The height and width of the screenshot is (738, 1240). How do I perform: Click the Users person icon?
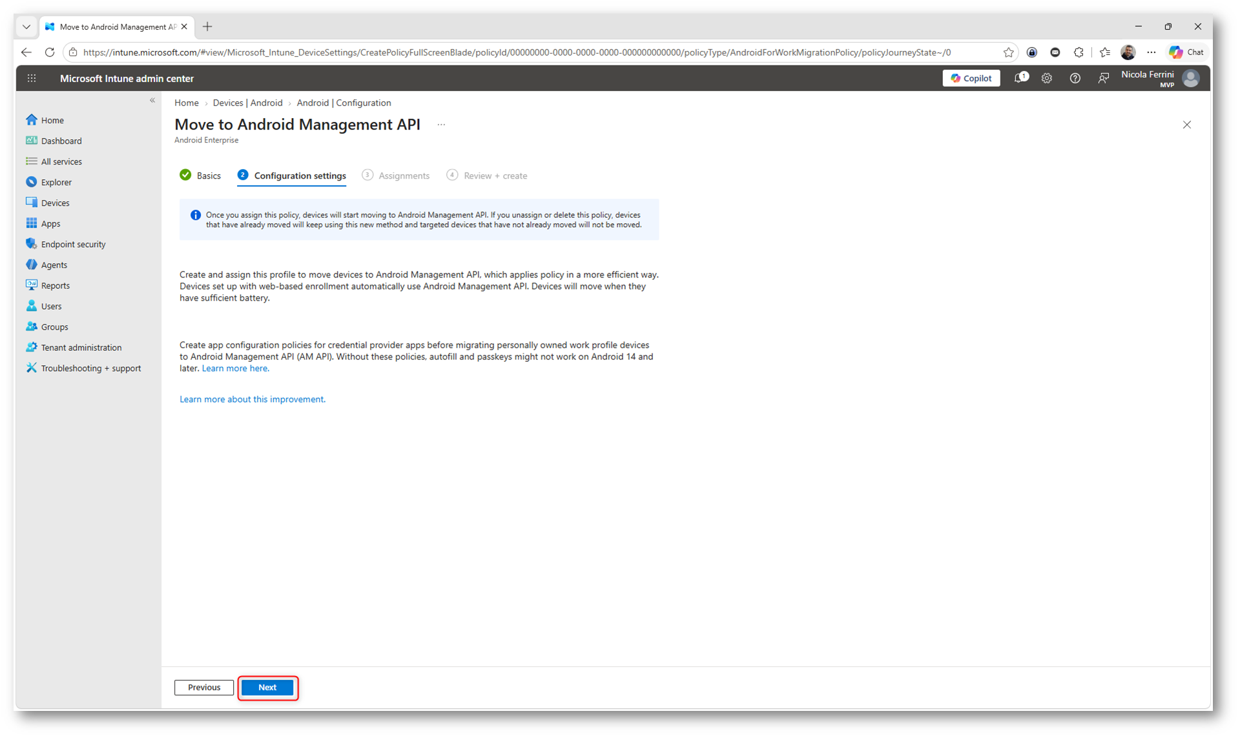coord(32,306)
